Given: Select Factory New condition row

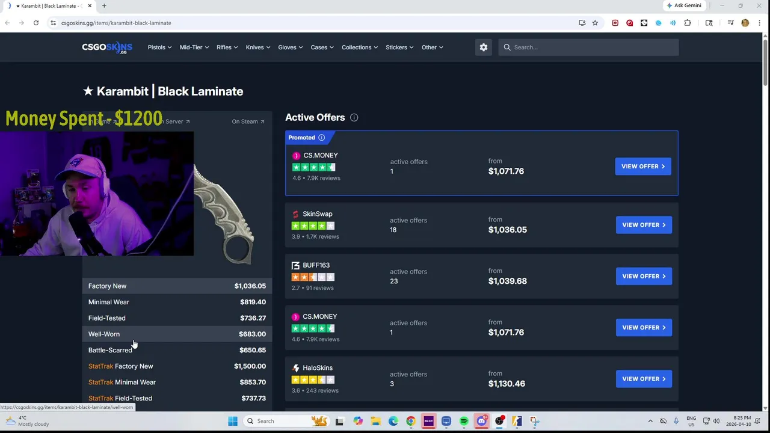Looking at the screenshot, I should click(177, 286).
